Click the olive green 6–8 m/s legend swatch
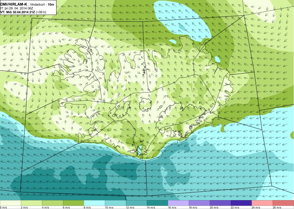This screenshot has width=294, height=209. tap(73, 203)
